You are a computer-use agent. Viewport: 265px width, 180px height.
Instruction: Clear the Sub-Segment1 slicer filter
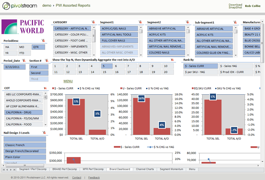pos(235,22)
